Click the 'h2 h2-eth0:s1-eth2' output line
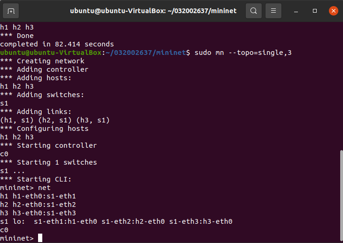The width and height of the screenshot is (343, 243). tap(38, 205)
